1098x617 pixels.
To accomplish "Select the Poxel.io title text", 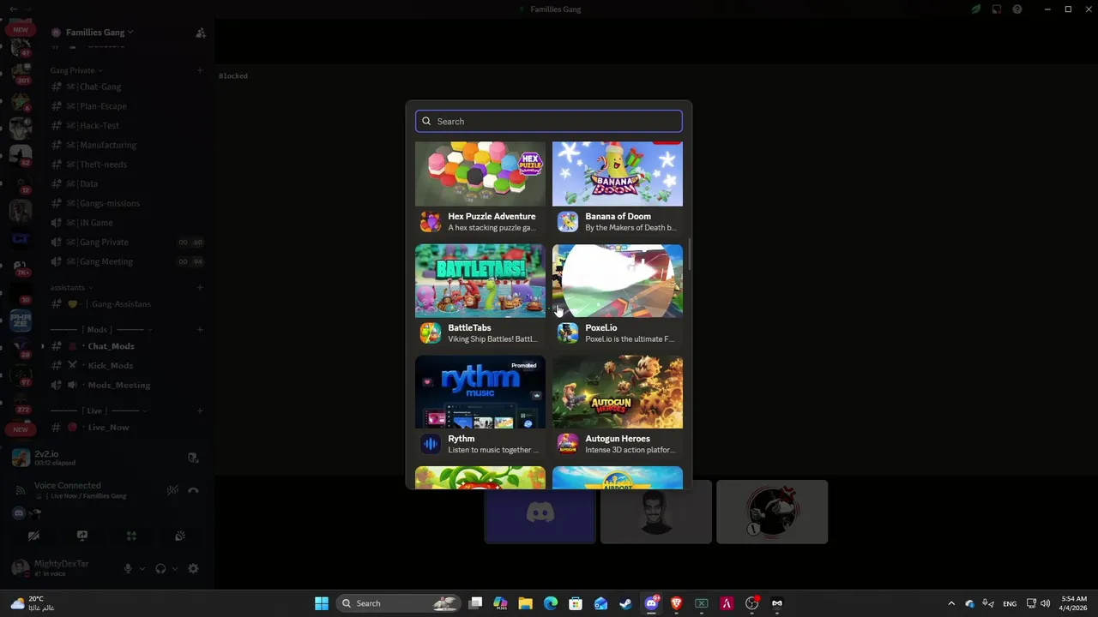I will pyautogui.click(x=601, y=327).
